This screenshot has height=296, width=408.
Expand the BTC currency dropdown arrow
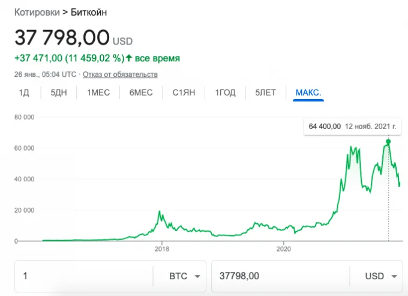(x=197, y=276)
